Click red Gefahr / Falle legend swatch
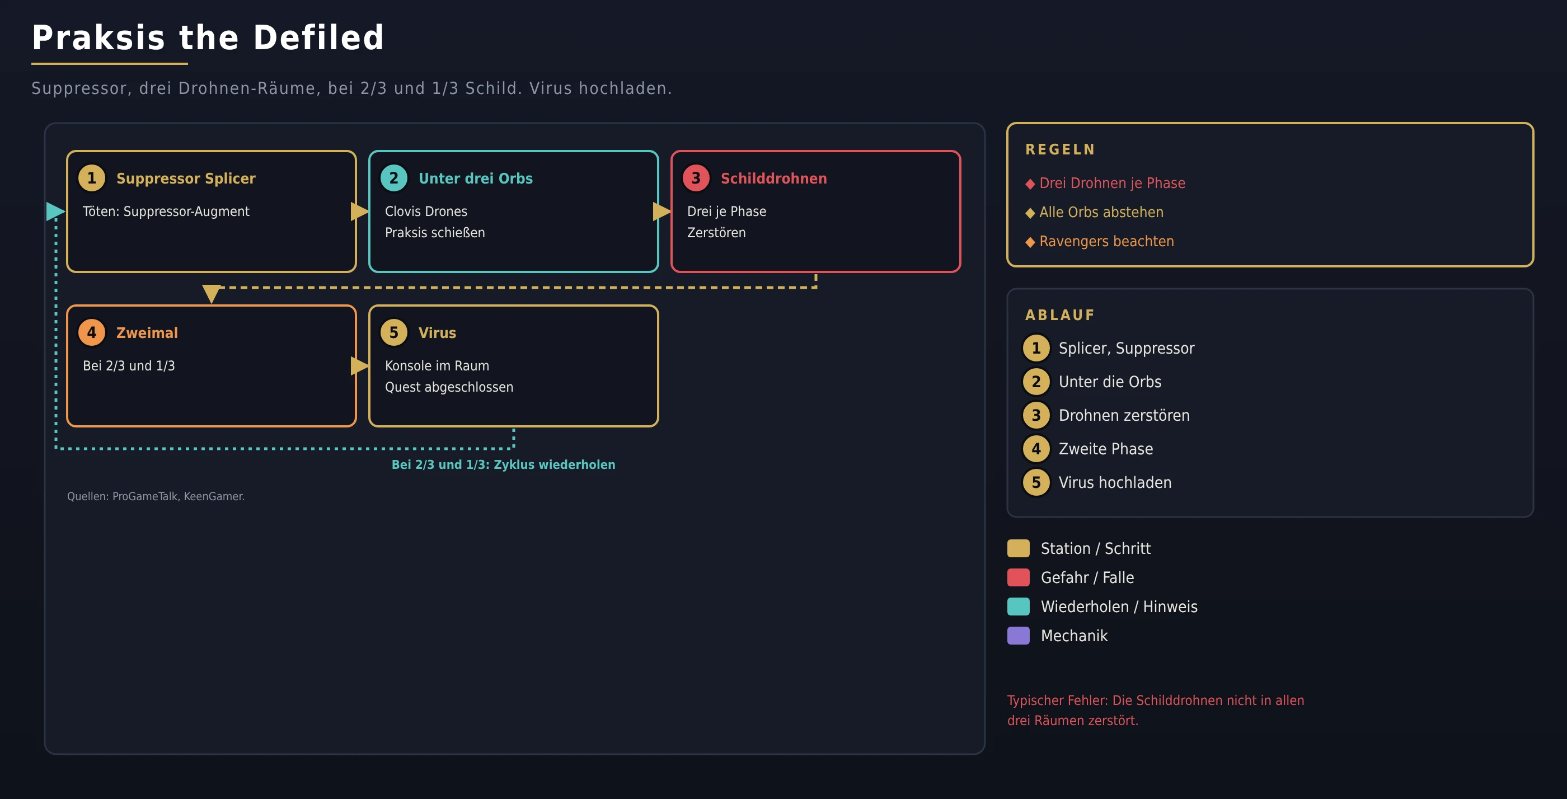The height and width of the screenshot is (799, 1567). pyautogui.click(x=1019, y=577)
